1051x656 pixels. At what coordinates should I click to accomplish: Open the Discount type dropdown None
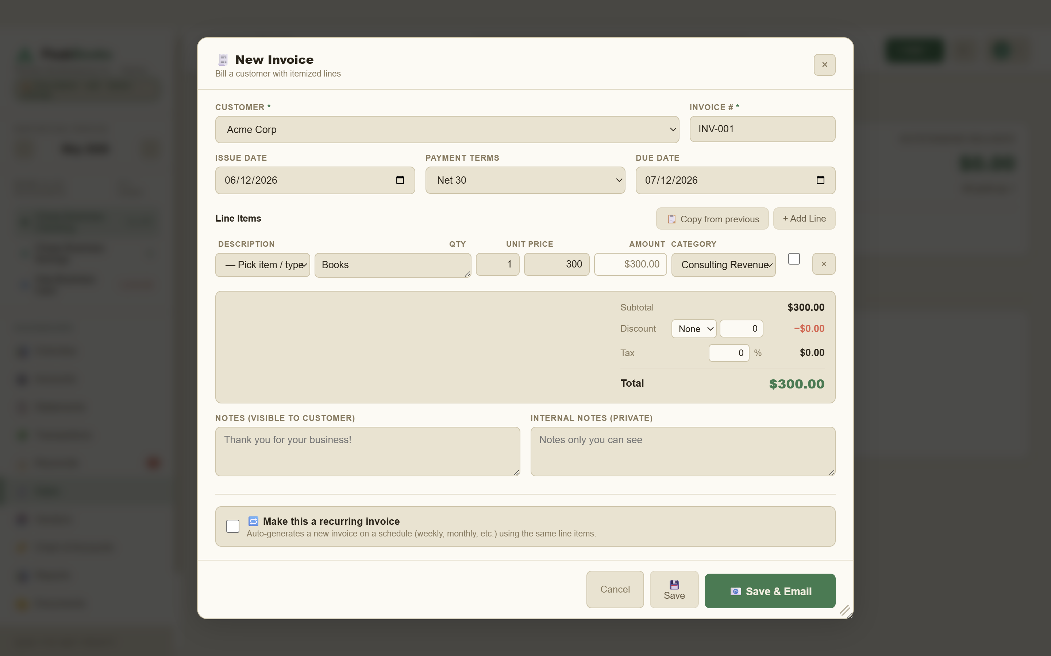tap(694, 329)
